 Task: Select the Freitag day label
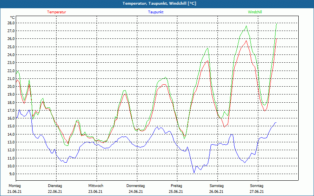[x=176, y=186]
